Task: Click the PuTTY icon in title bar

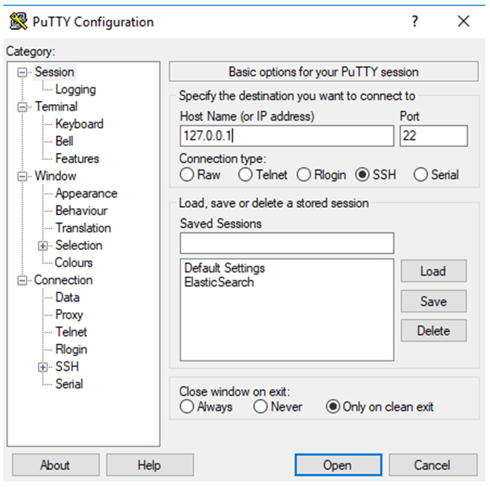Action: tap(18, 21)
